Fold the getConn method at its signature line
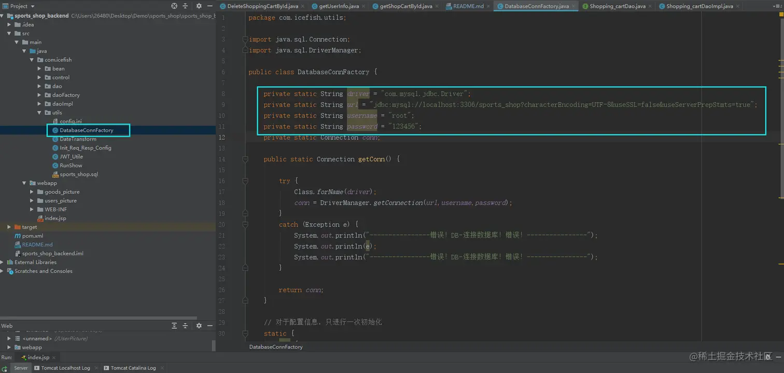This screenshot has width=784, height=373. coord(245,159)
